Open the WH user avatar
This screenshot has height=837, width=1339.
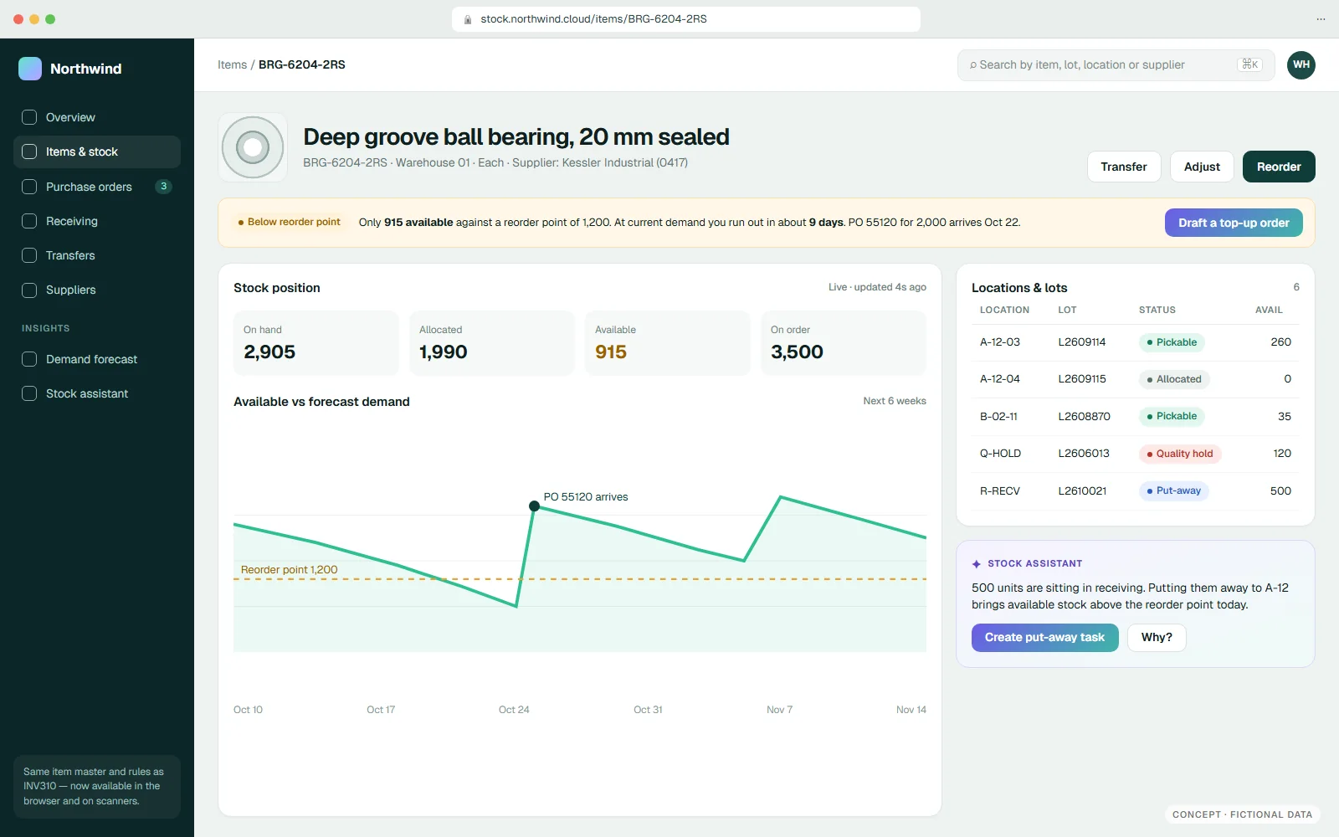coord(1301,64)
